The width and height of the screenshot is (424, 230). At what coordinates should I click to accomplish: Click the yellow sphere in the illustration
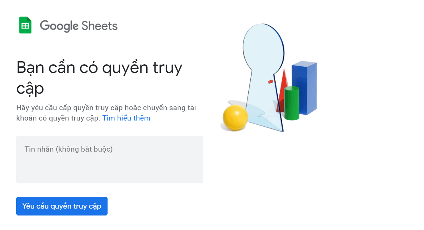click(235, 117)
